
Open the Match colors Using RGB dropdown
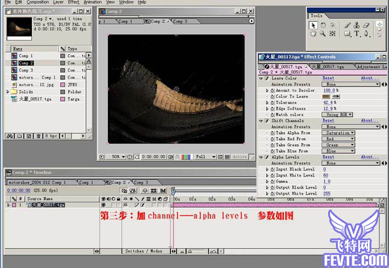pos(337,115)
